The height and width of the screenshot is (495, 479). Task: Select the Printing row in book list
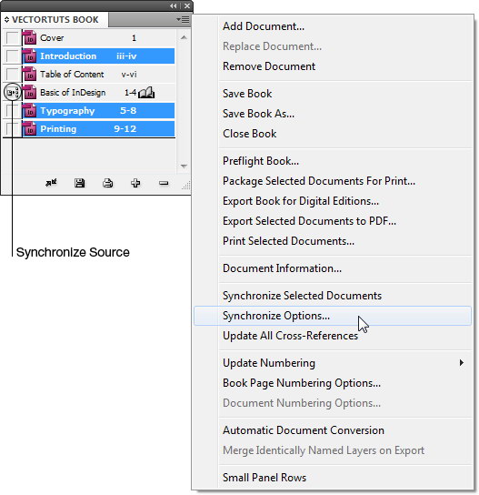pos(98,129)
